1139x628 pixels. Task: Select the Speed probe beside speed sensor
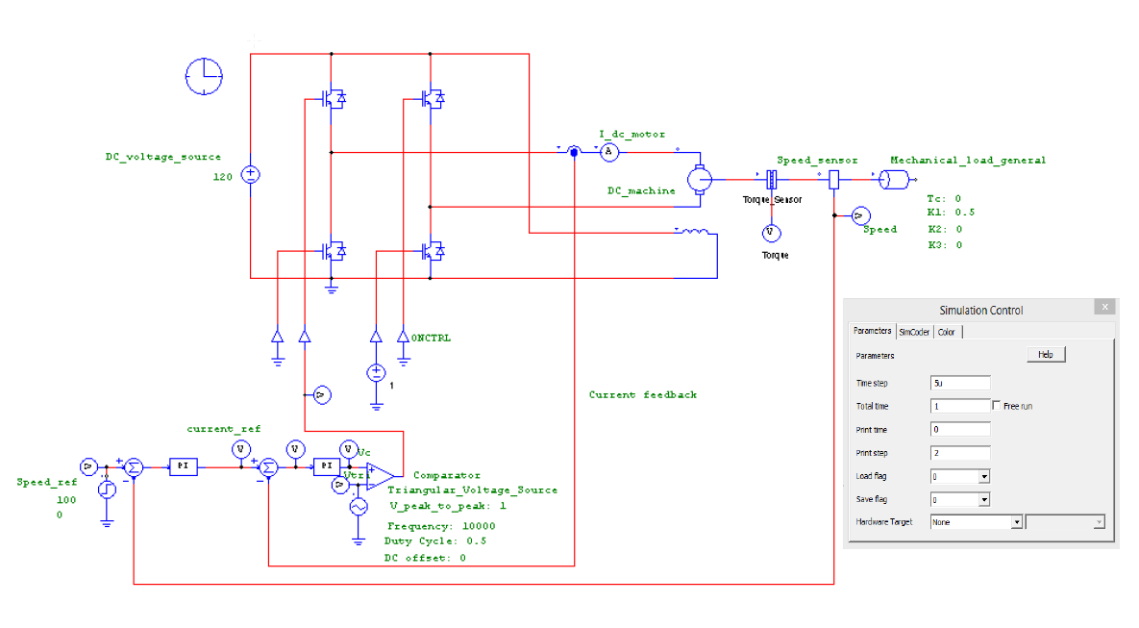pyautogui.click(x=860, y=215)
